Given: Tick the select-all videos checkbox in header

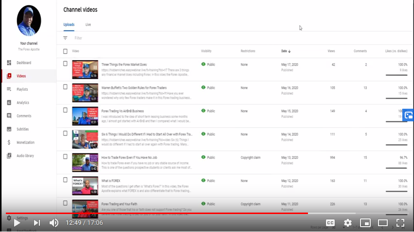Looking at the screenshot, I should click(x=65, y=51).
